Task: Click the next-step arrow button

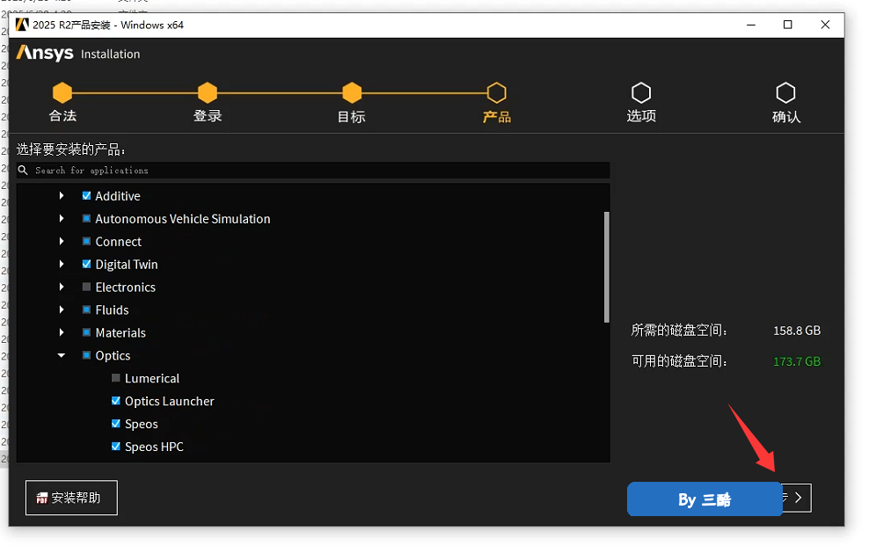Action: (797, 498)
